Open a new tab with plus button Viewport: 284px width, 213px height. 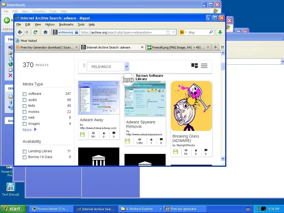tap(215, 47)
